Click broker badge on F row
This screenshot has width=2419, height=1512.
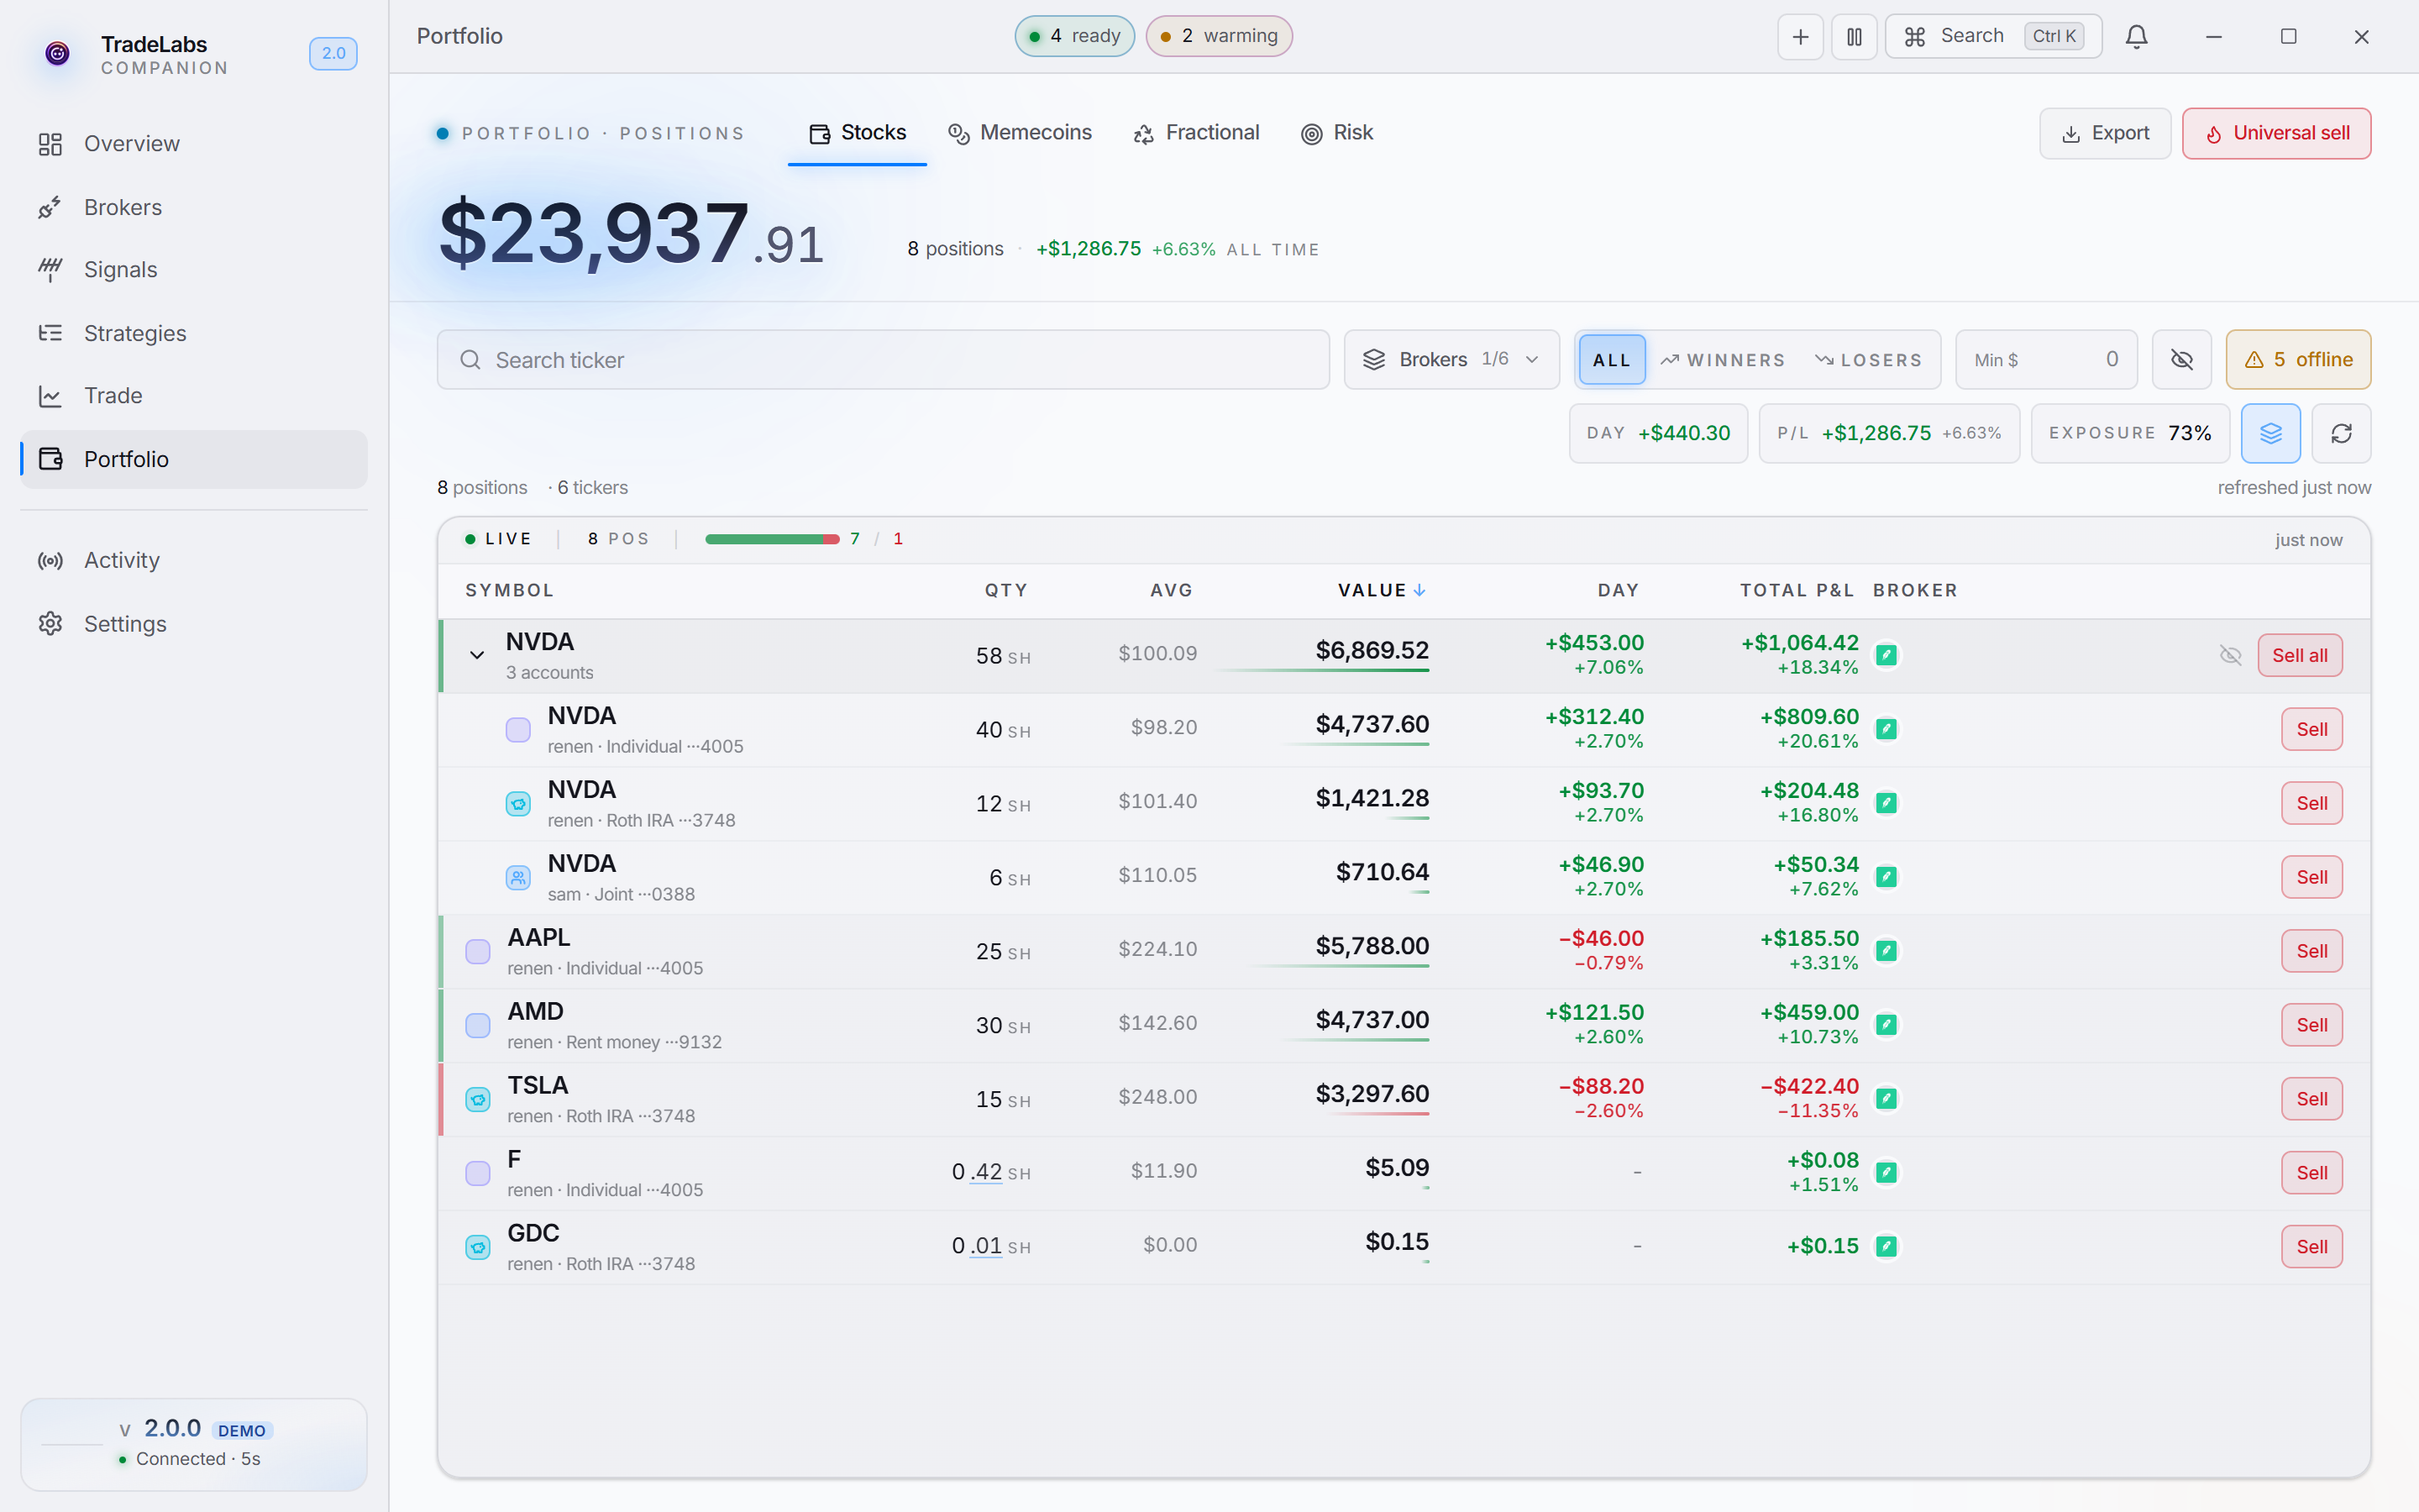(x=1886, y=1173)
